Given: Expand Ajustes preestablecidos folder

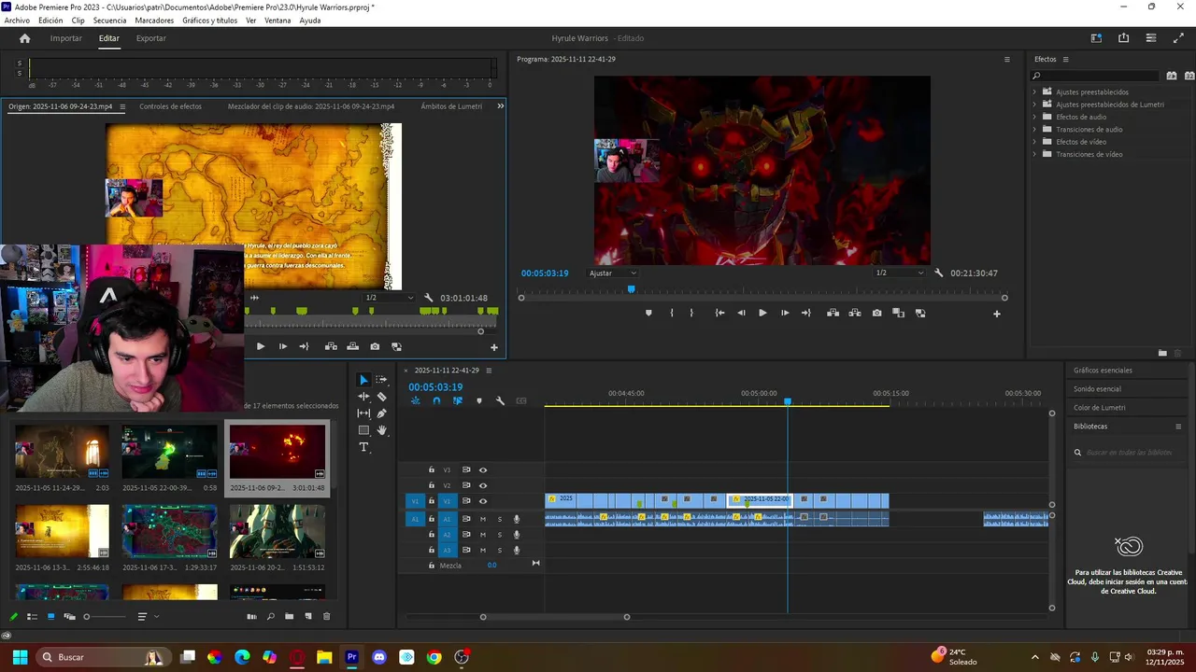Looking at the screenshot, I should point(1034,92).
